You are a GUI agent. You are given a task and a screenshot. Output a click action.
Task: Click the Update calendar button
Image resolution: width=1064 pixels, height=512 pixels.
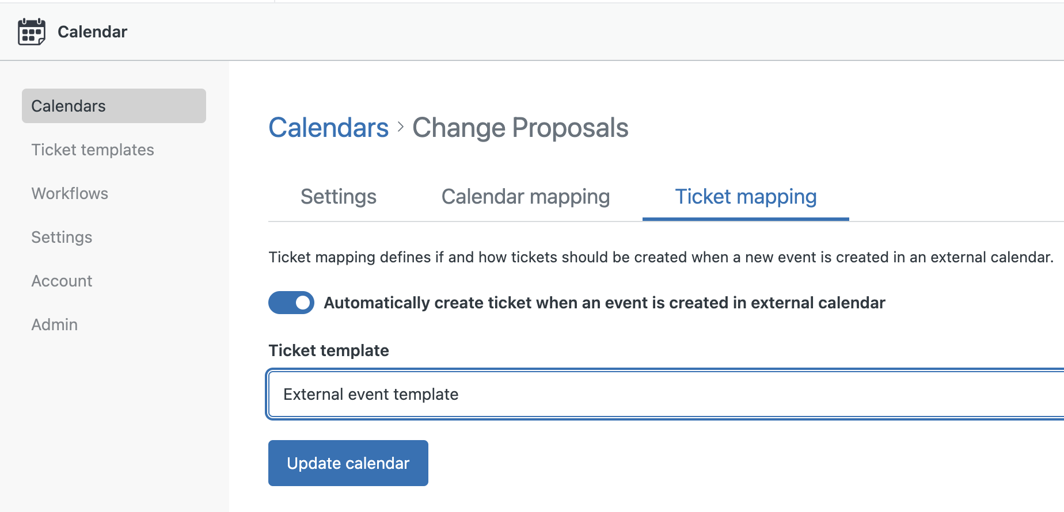pyautogui.click(x=348, y=463)
